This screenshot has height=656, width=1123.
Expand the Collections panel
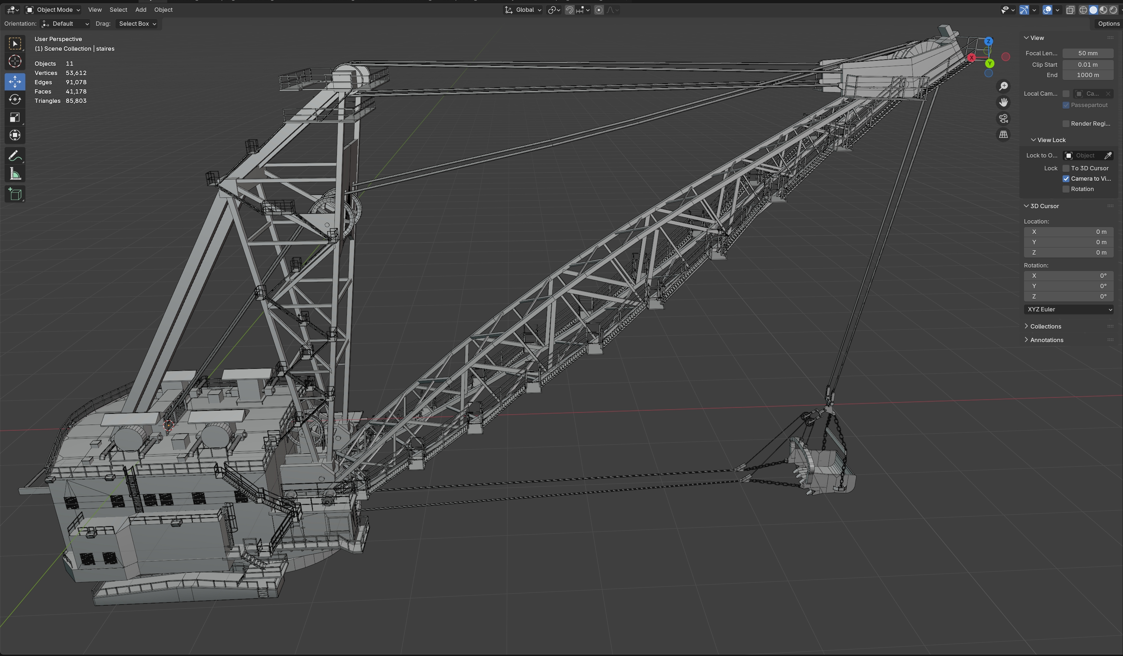(x=1045, y=326)
